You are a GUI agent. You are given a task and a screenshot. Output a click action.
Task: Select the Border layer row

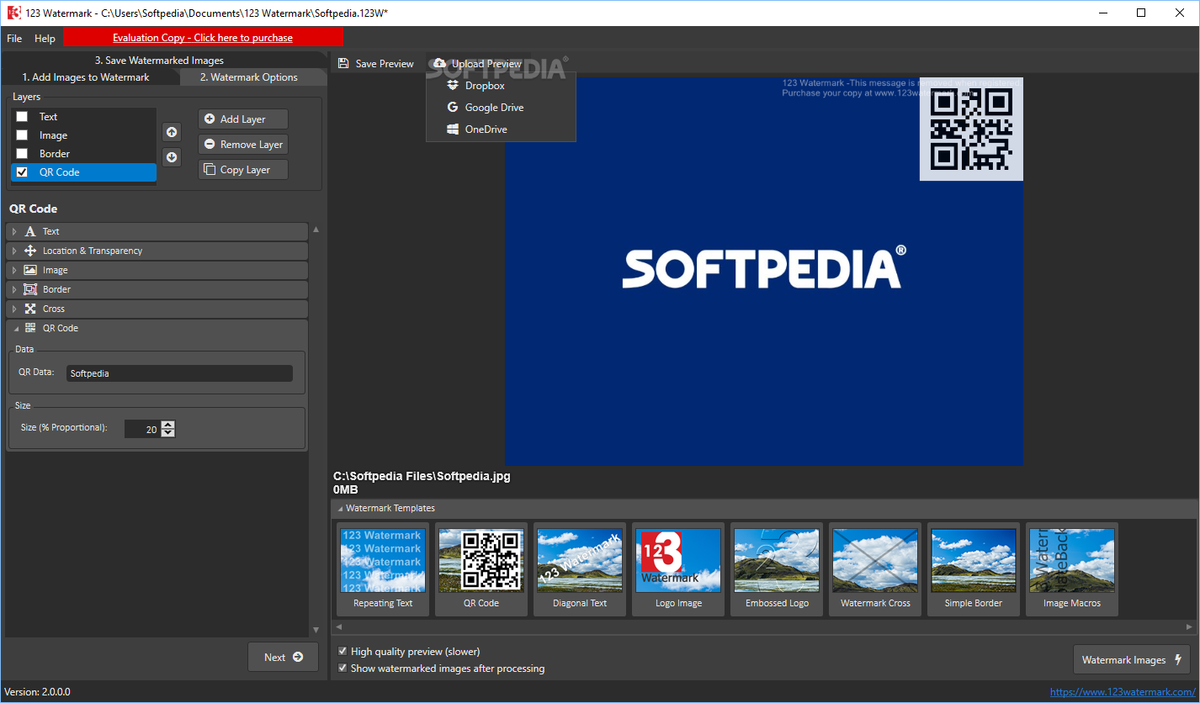coord(84,154)
